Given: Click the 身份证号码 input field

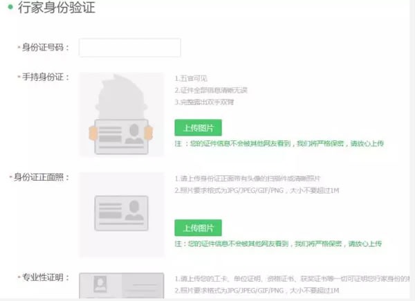Looking at the screenshot, I should 129,48.
